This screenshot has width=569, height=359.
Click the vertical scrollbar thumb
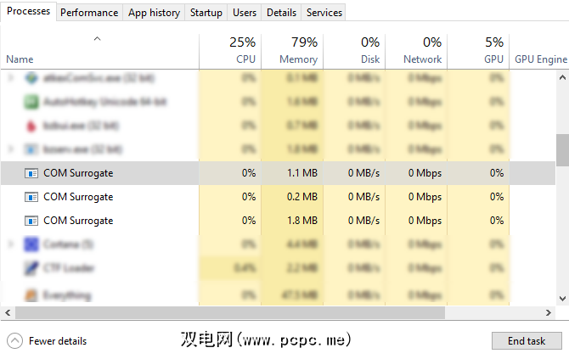pyautogui.click(x=562, y=150)
